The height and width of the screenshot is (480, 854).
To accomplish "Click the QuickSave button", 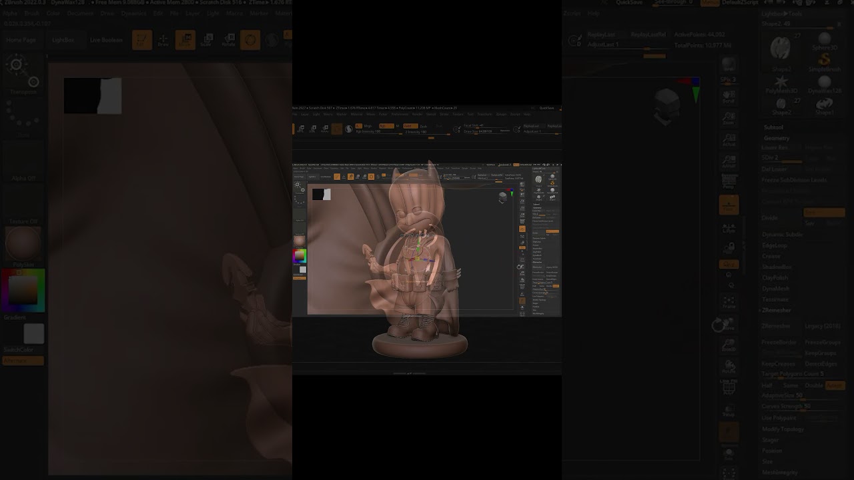I will click(629, 3).
